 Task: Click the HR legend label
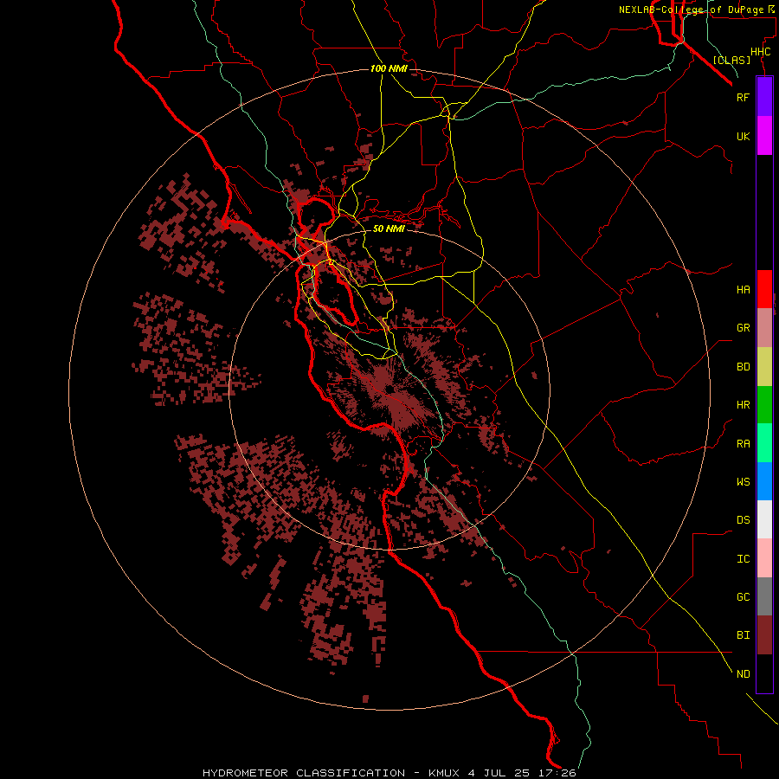coord(743,405)
